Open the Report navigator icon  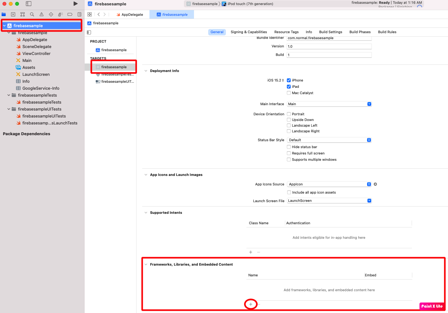pyautogui.click(x=79, y=15)
